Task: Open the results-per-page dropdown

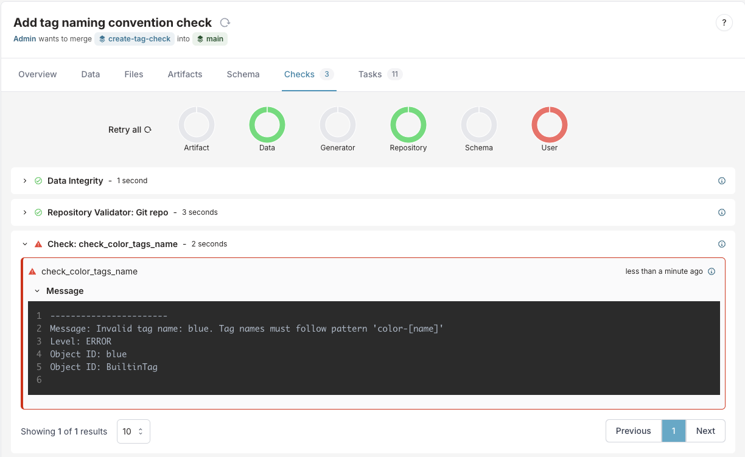Action: point(133,431)
